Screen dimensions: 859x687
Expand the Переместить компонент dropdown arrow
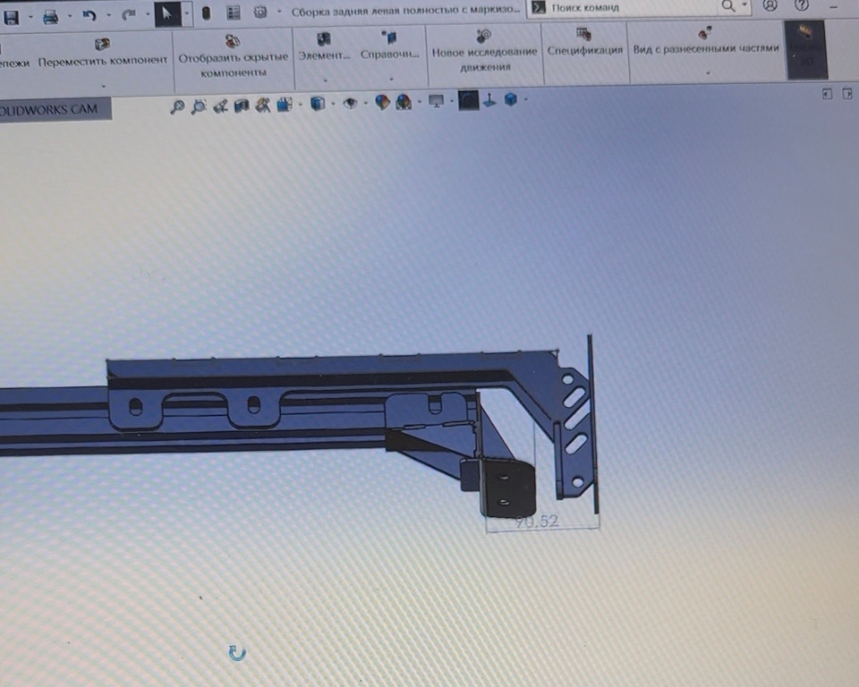click(x=103, y=86)
